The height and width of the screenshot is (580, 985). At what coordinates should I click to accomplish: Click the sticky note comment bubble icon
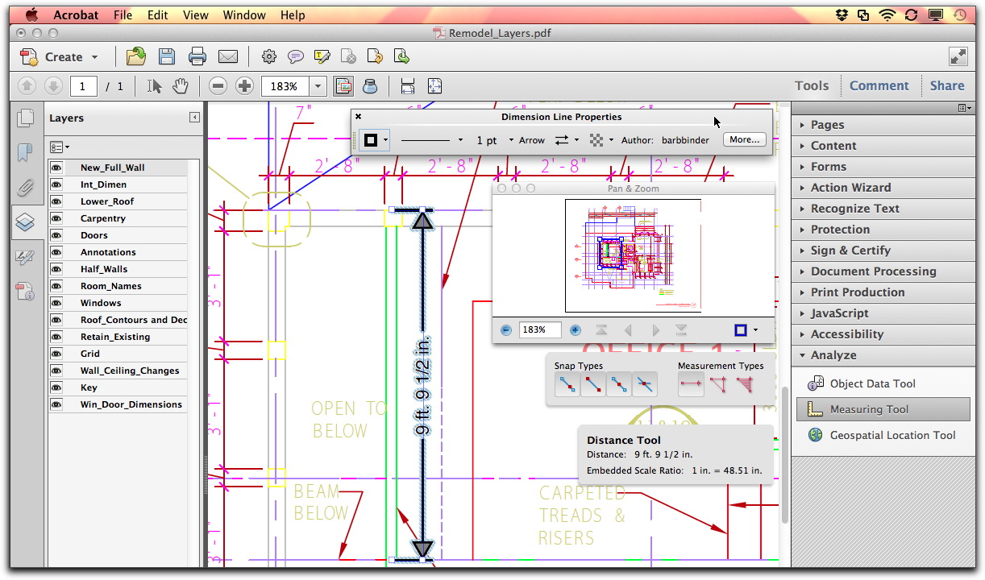pos(296,56)
